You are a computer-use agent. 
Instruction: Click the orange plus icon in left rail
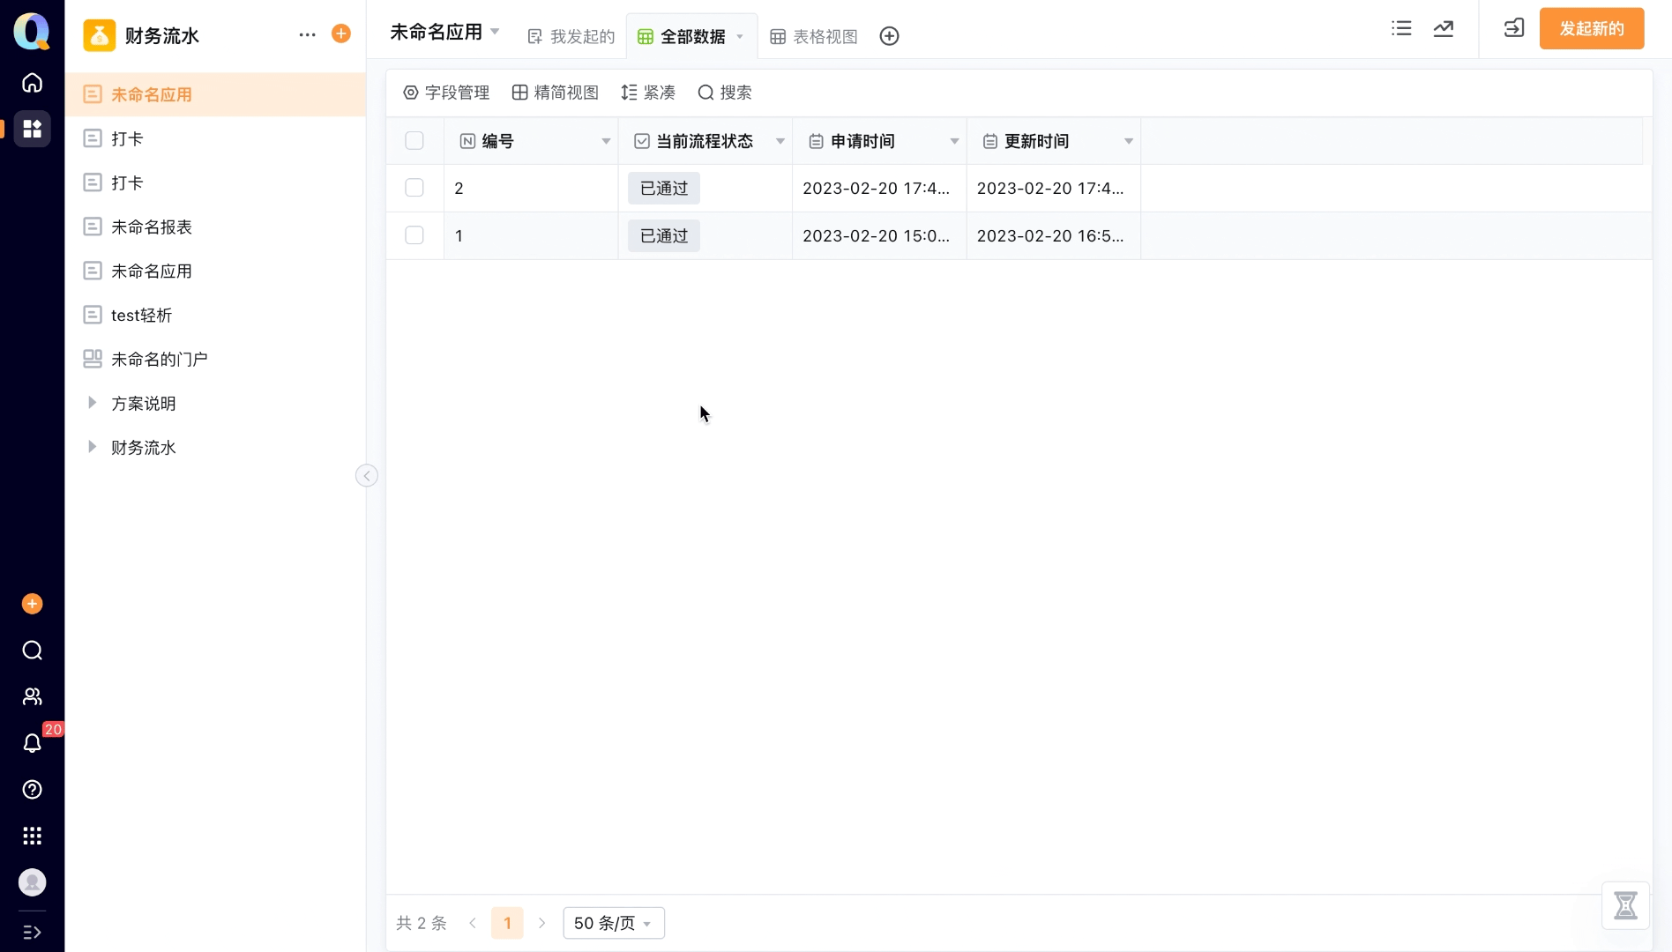(32, 604)
